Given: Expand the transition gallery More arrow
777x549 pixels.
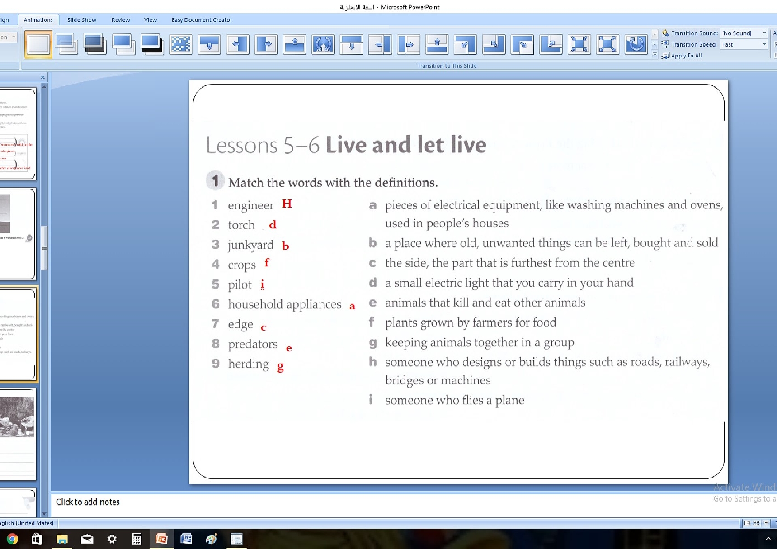Looking at the screenshot, I should pyautogui.click(x=655, y=55).
